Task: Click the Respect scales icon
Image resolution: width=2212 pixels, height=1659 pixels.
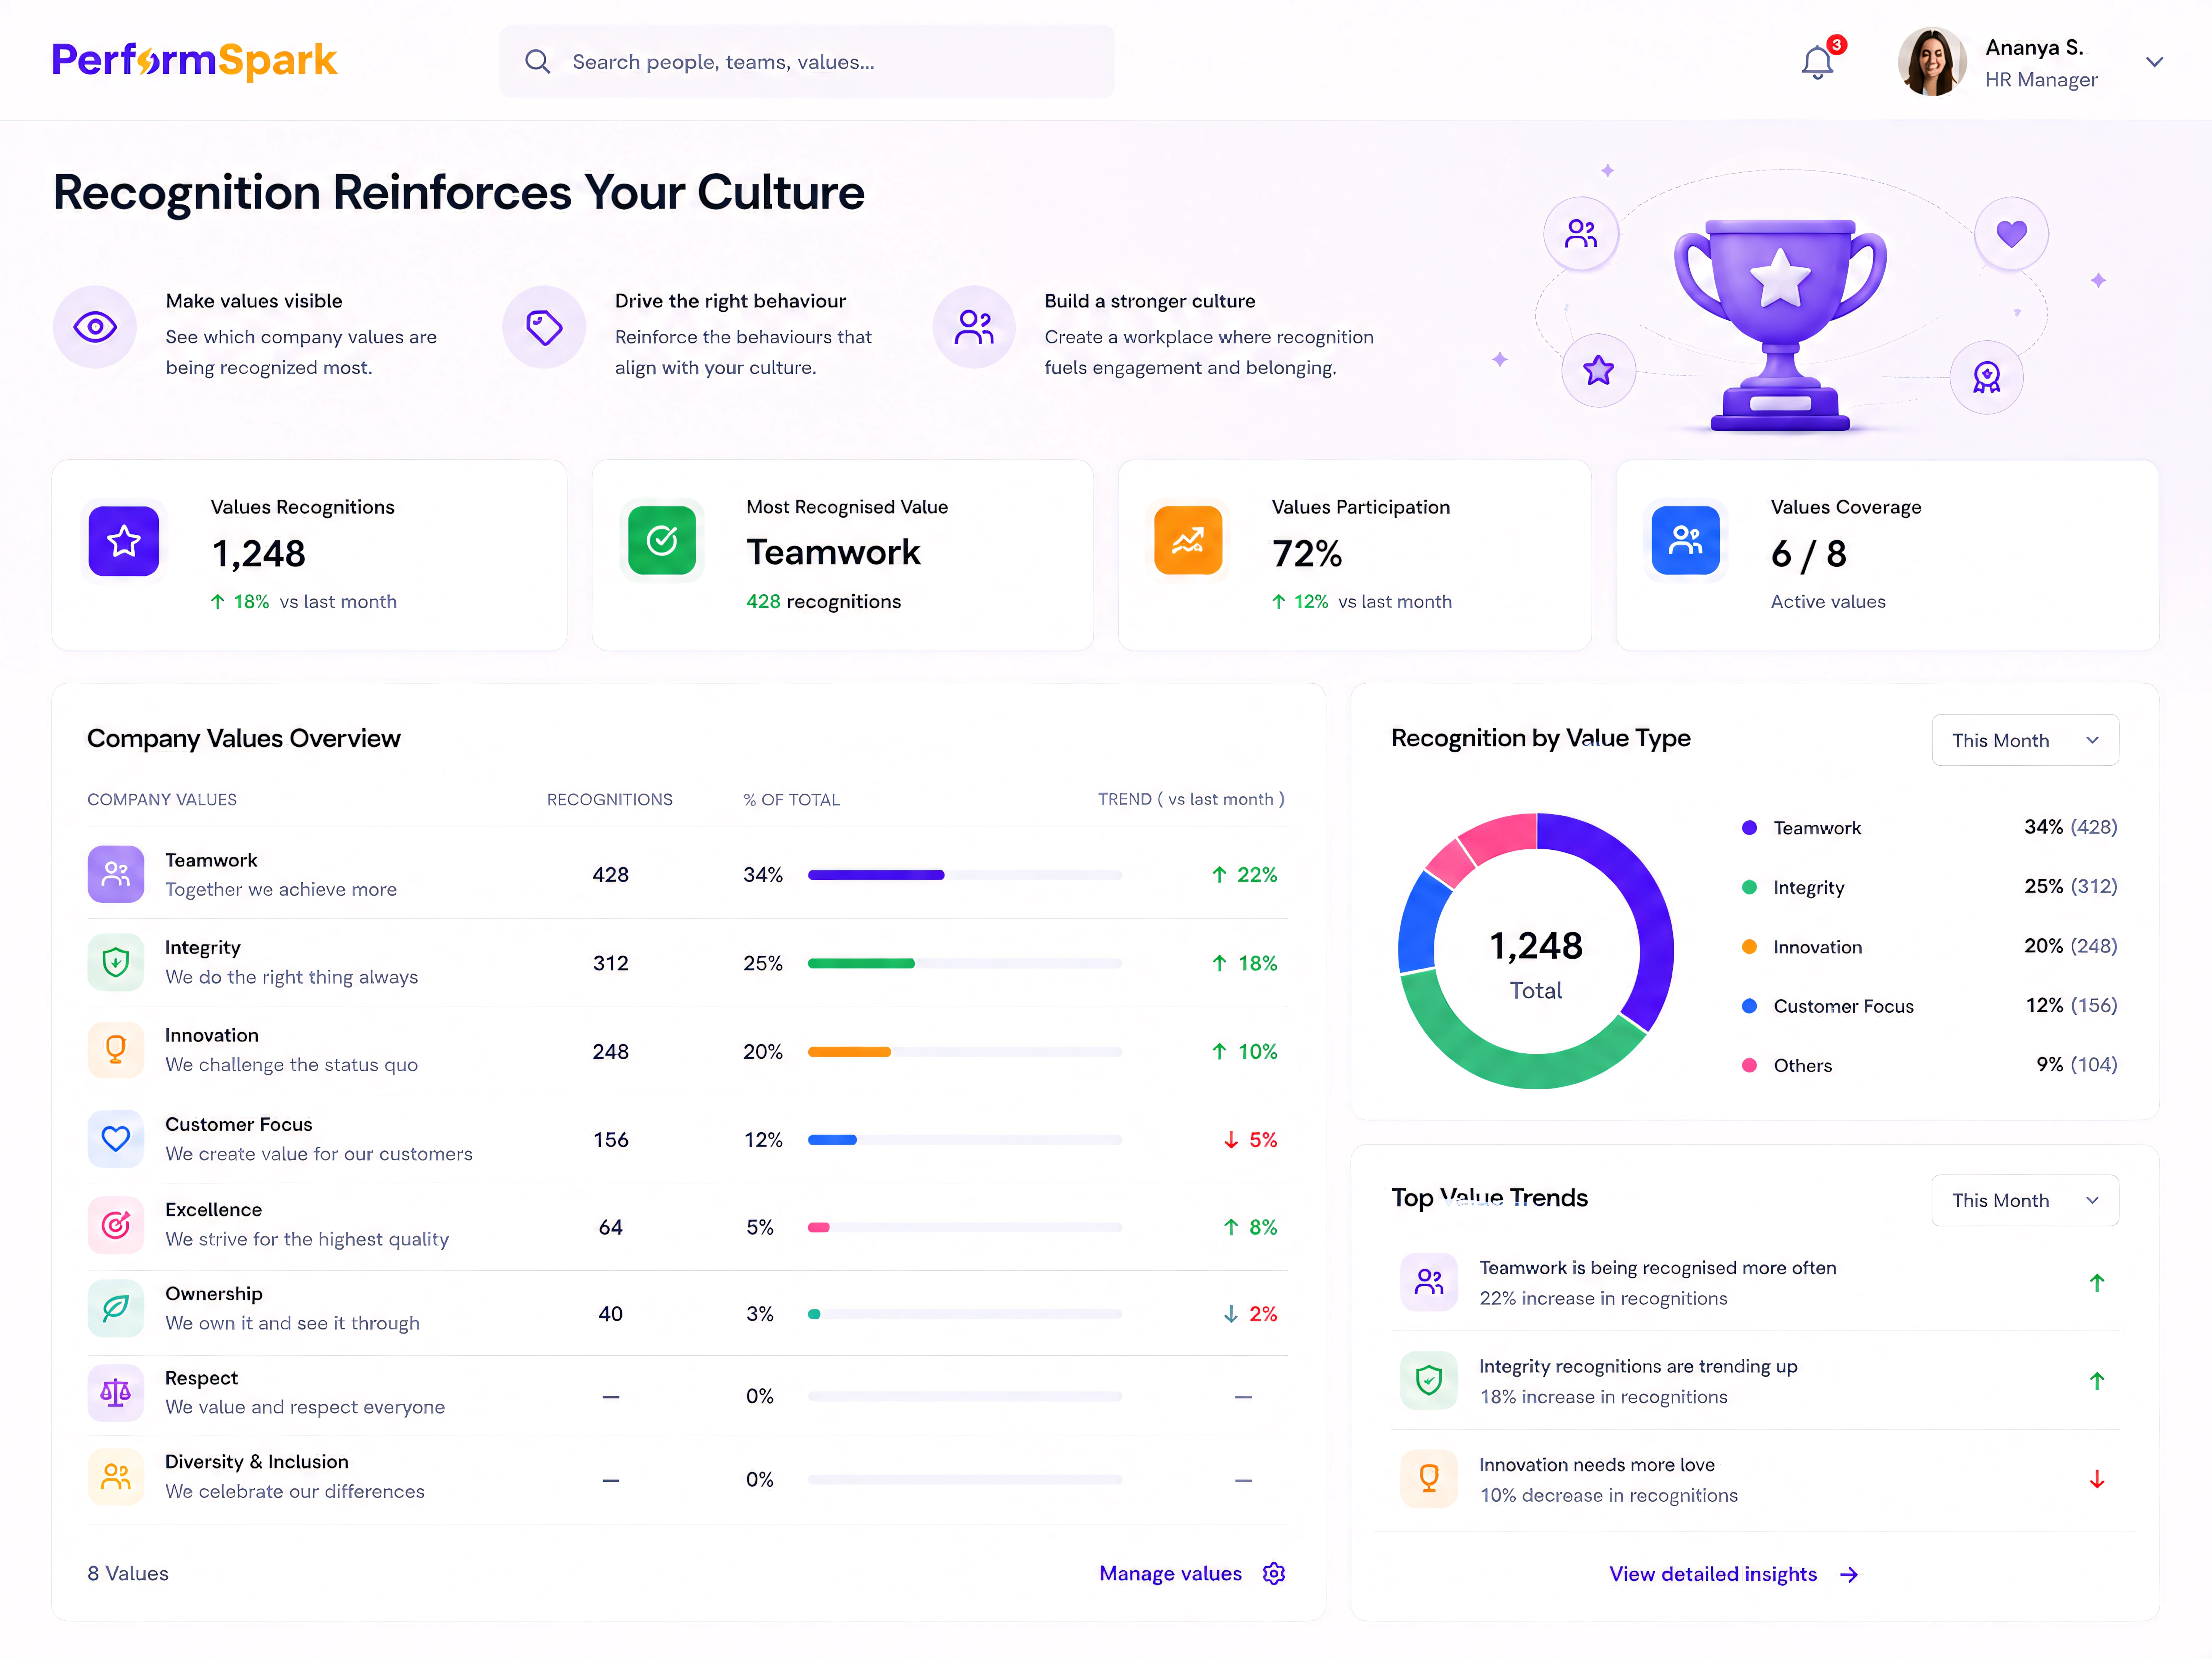Action: (x=116, y=1393)
